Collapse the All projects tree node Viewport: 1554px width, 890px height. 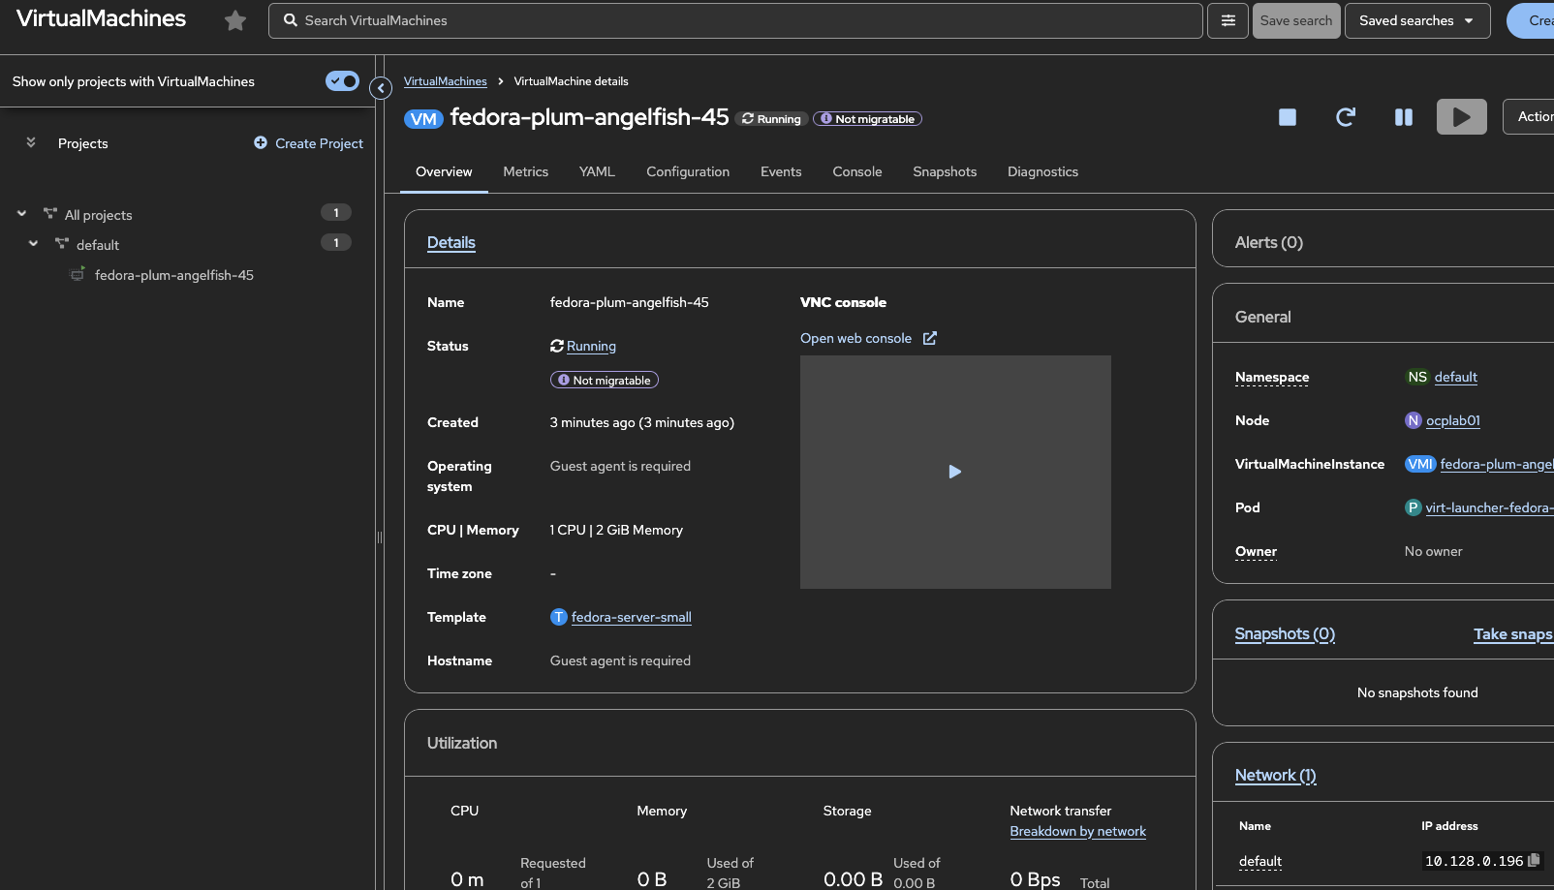21,214
